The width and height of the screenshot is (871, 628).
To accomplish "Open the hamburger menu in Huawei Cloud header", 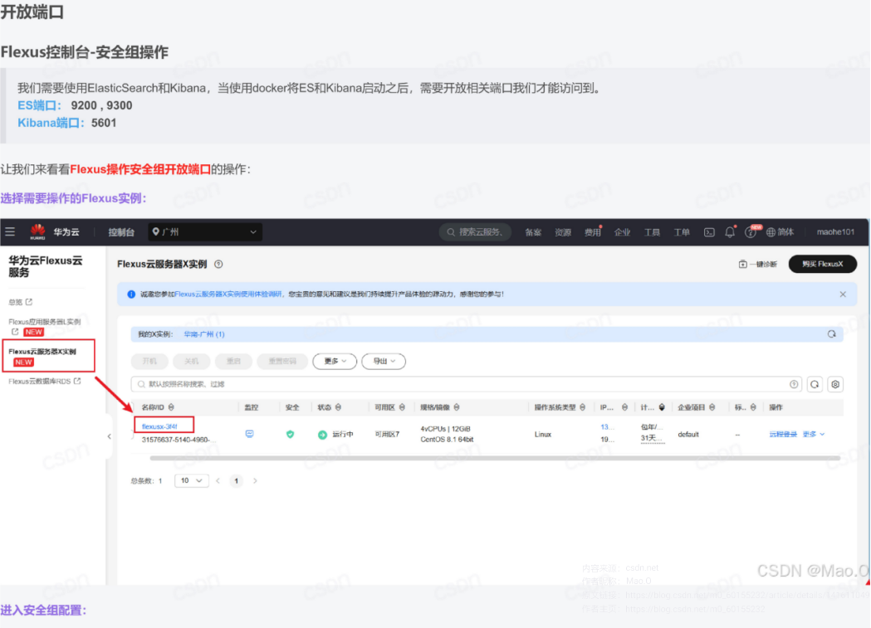I will point(10,232).
